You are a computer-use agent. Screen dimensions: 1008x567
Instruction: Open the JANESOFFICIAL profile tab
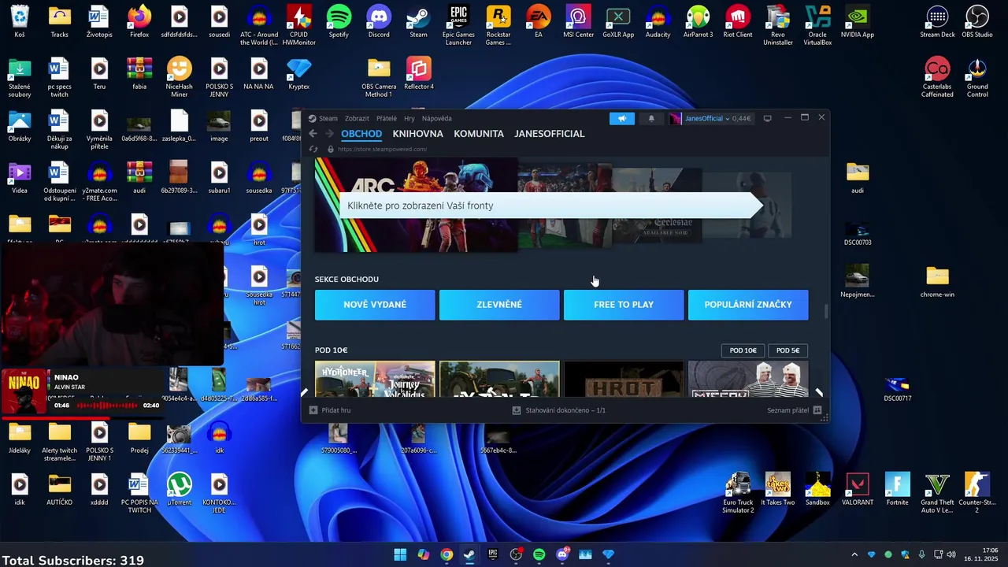point(550,134)
